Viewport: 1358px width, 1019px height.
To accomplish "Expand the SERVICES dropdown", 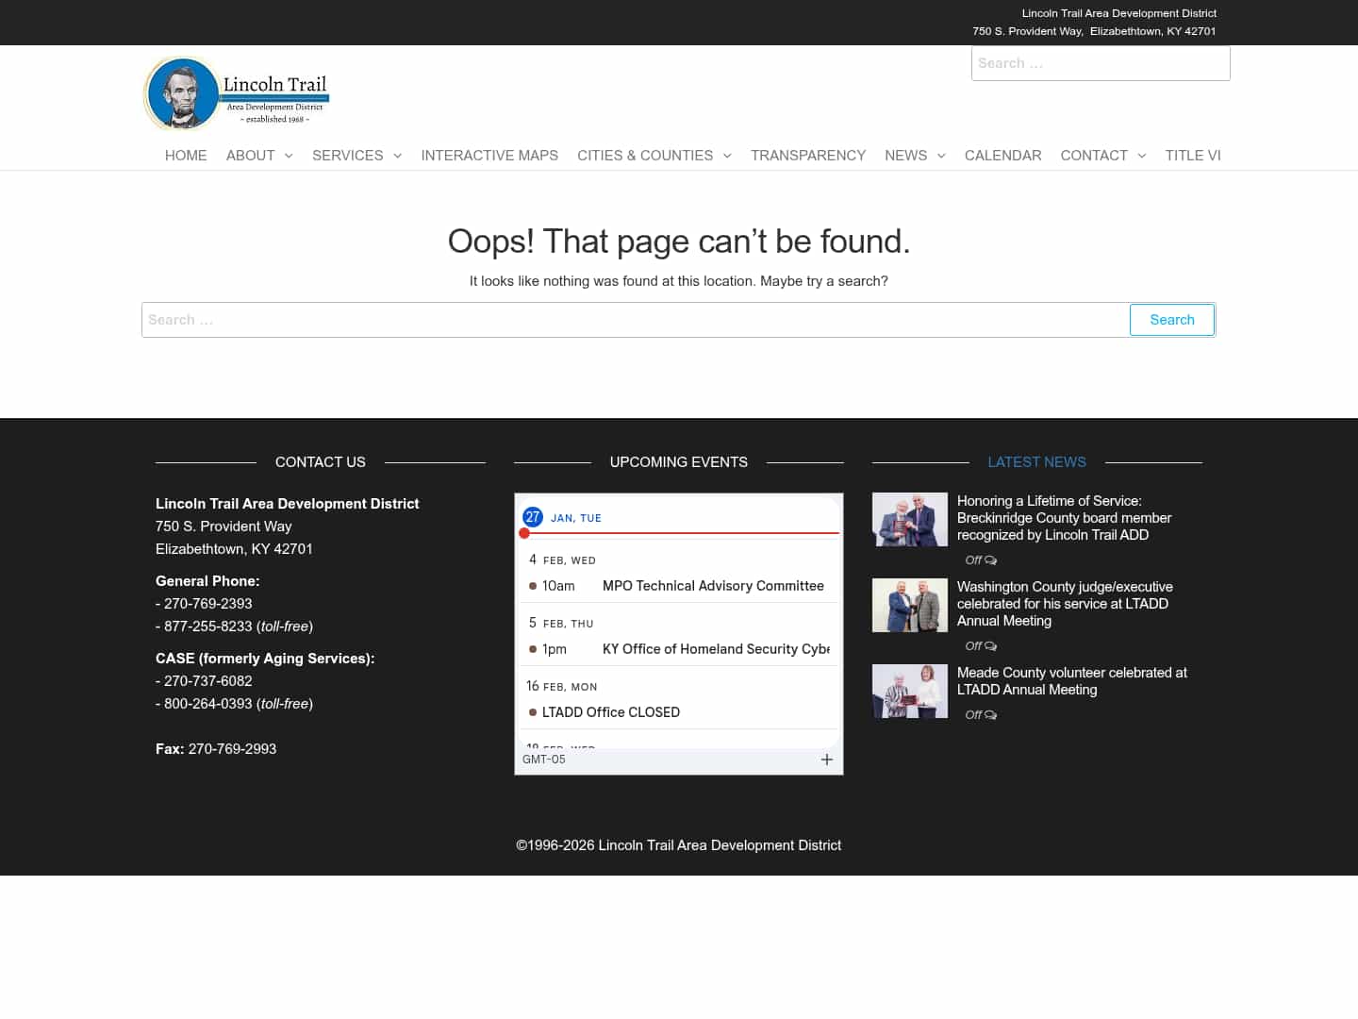I will [x=348, y=155].
